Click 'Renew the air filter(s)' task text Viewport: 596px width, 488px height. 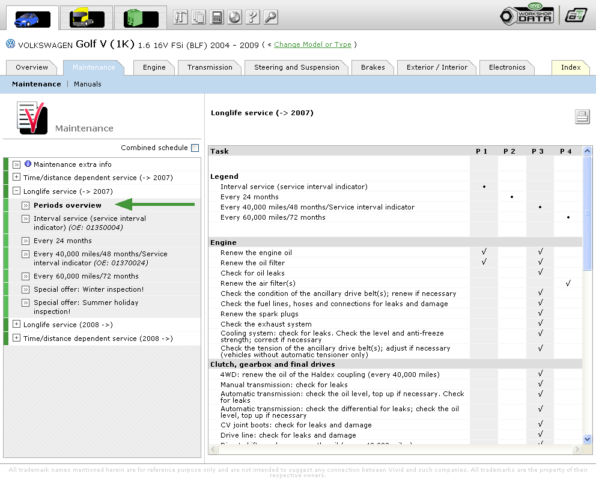(x=258, y=283)
